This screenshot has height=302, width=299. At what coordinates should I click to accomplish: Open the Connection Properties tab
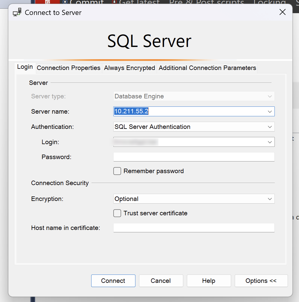(68, 68)
